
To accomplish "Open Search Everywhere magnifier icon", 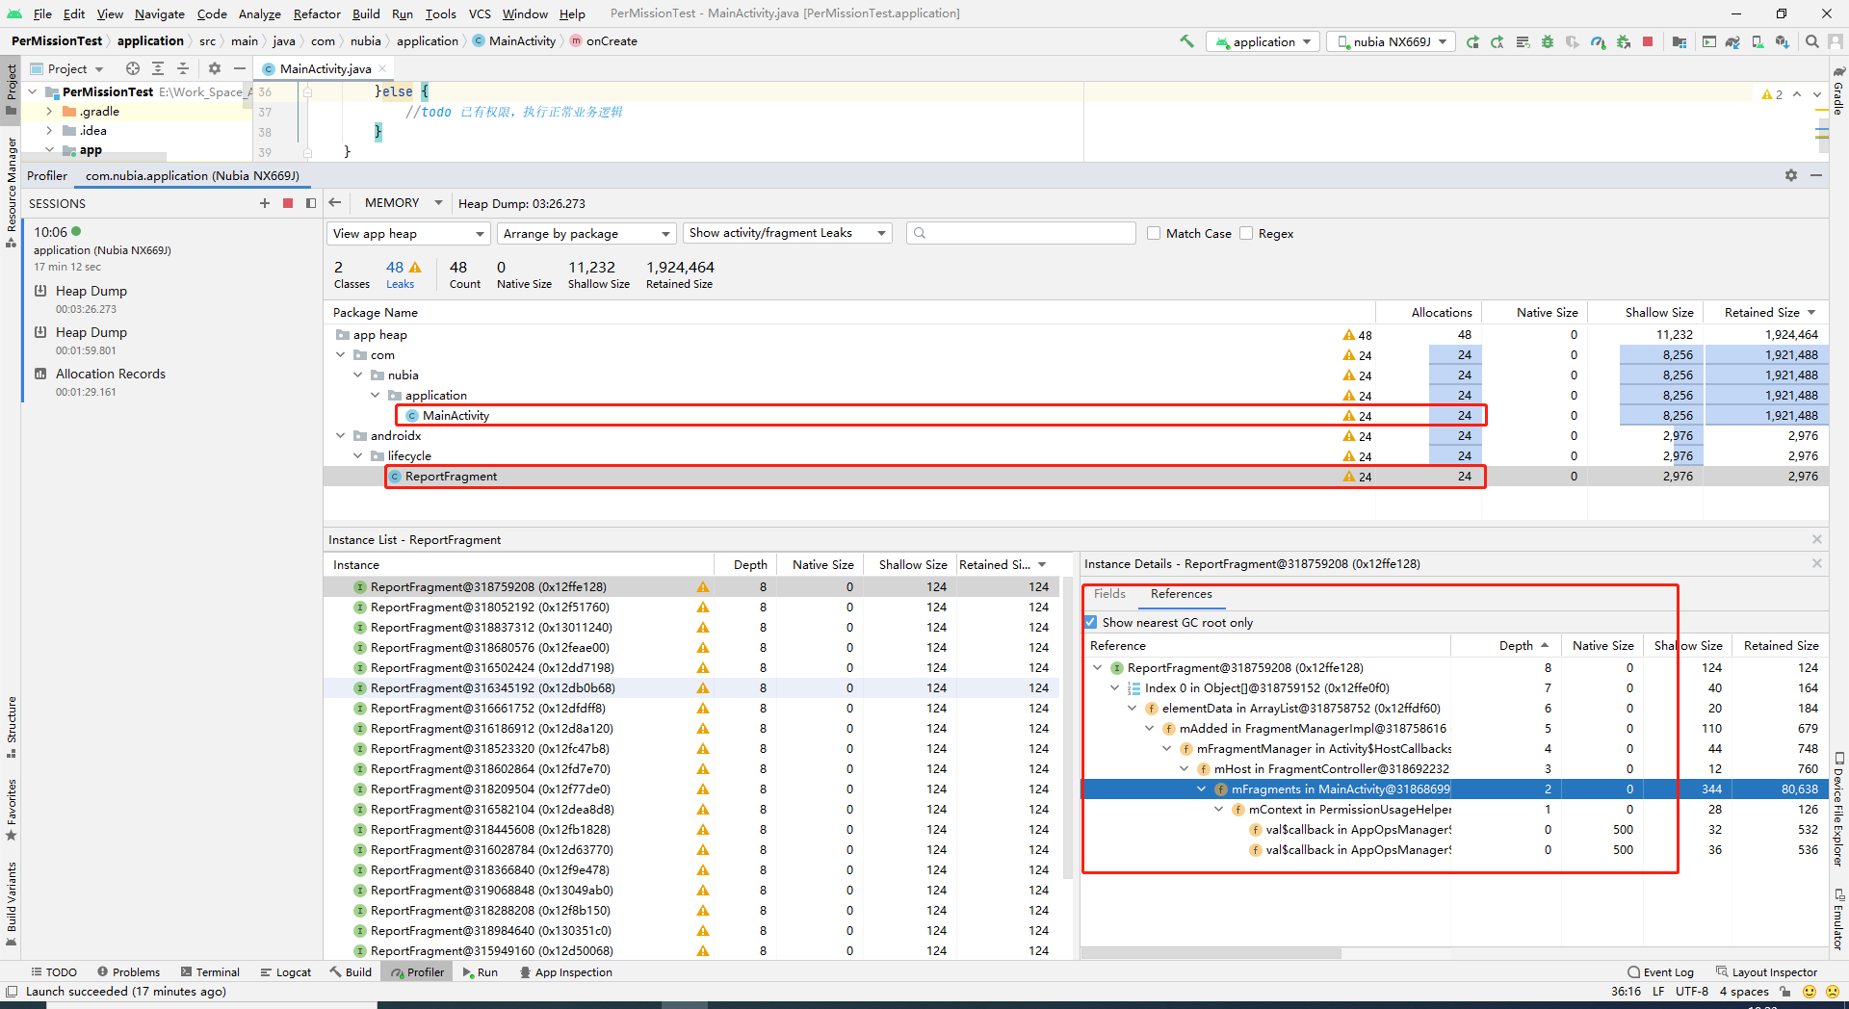I will click(1811, 41).
